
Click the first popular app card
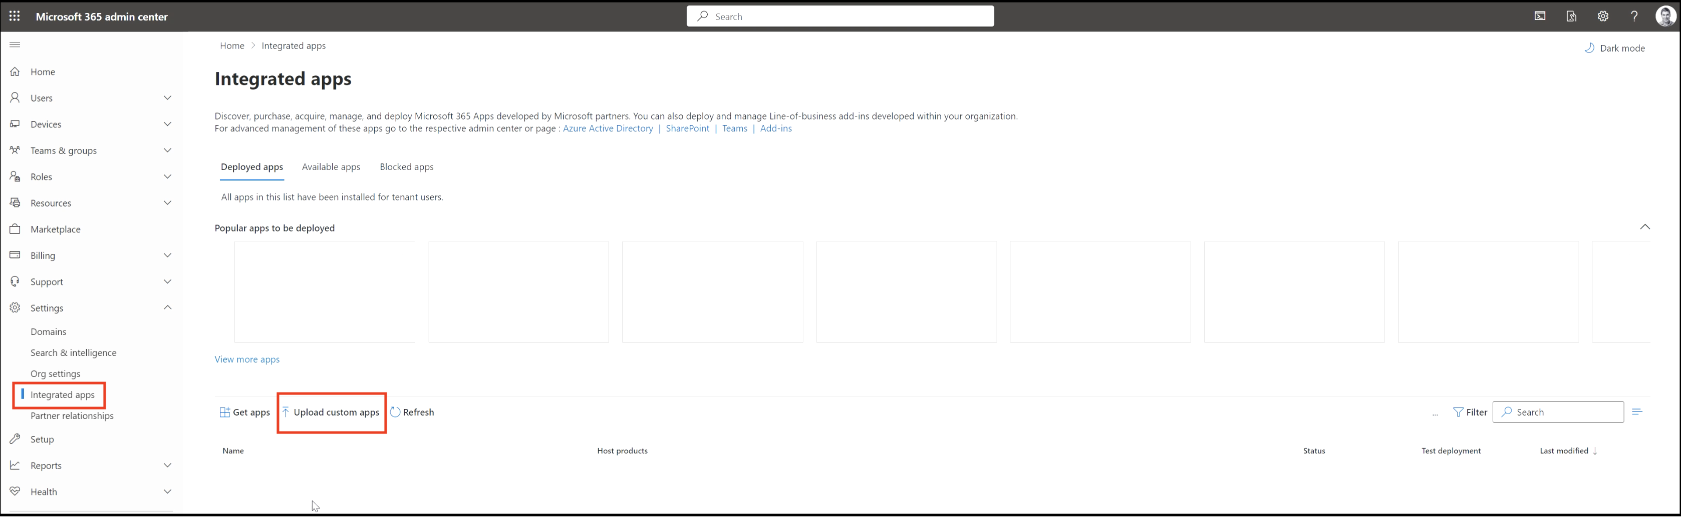(324, 291)
